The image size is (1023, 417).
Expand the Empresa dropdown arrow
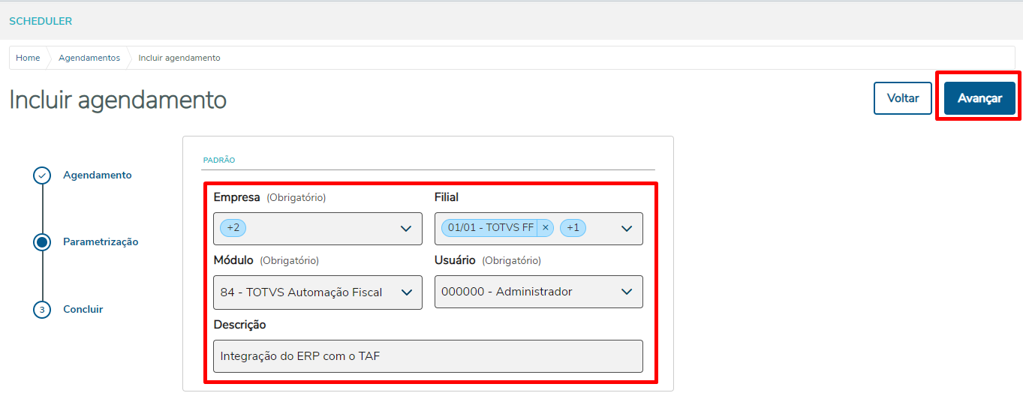click(406, 229)
